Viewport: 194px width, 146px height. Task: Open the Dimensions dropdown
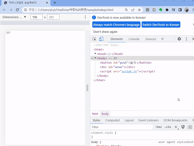[14, 17]
